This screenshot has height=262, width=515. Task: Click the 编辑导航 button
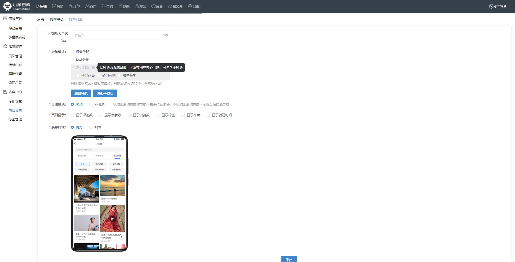point(81,94)
